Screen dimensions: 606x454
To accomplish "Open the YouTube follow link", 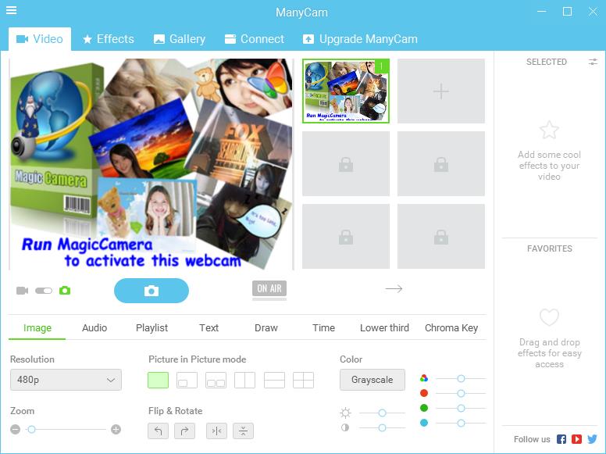I will coord(576,439).
